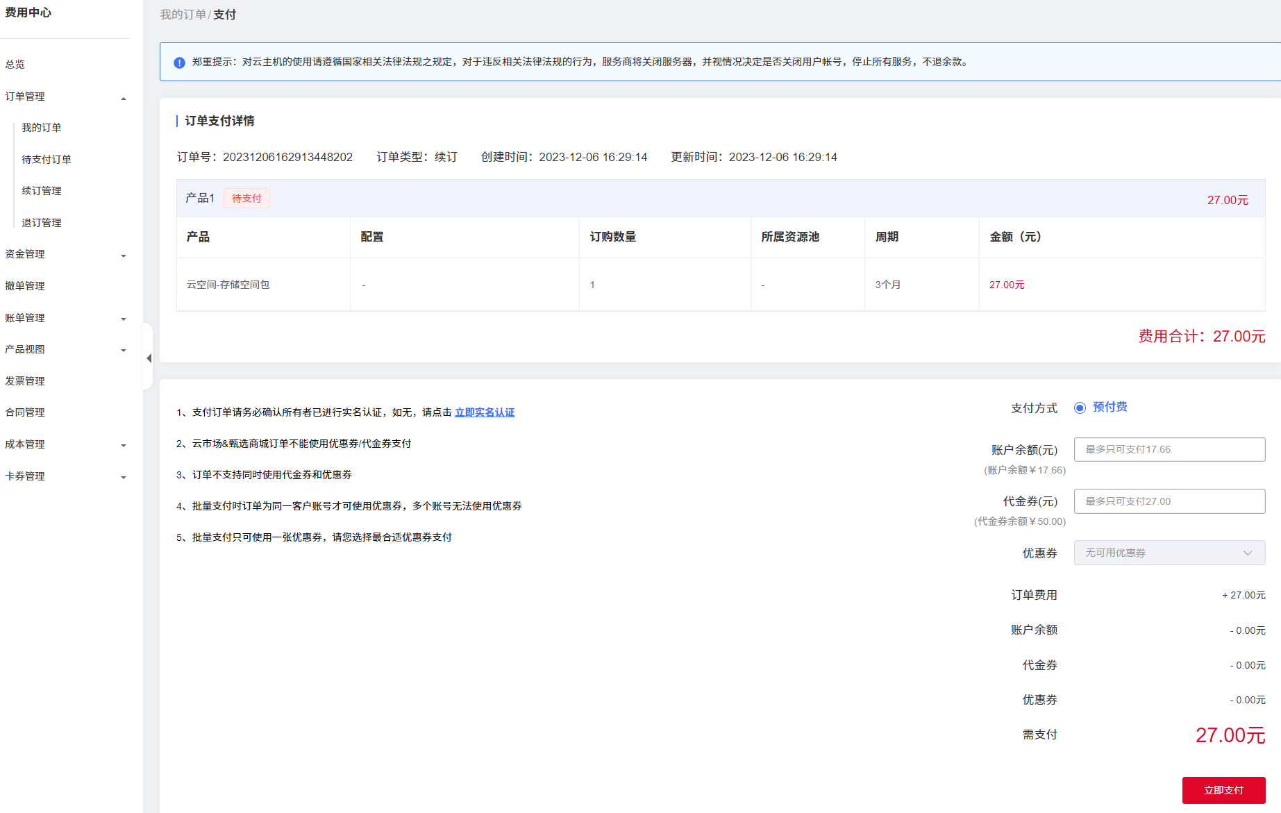This screenshot has height=813, width=1281.
Task: Go to 待支付订单 page
Action: [x=47, y=160]
